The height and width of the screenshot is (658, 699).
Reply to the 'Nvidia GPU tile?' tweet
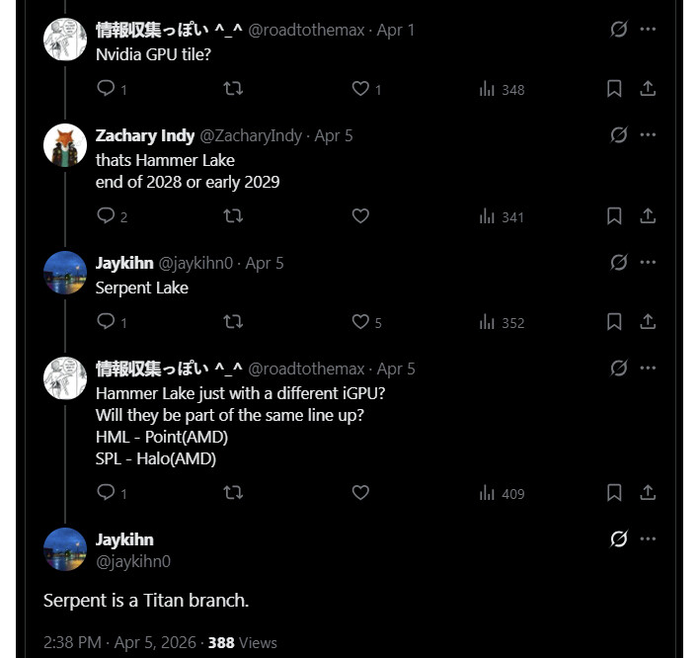107,89
